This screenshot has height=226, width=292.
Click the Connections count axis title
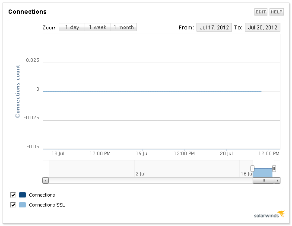click(18, 91)
